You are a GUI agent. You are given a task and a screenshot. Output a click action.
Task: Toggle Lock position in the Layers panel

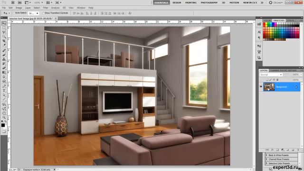tap(274, 80)
